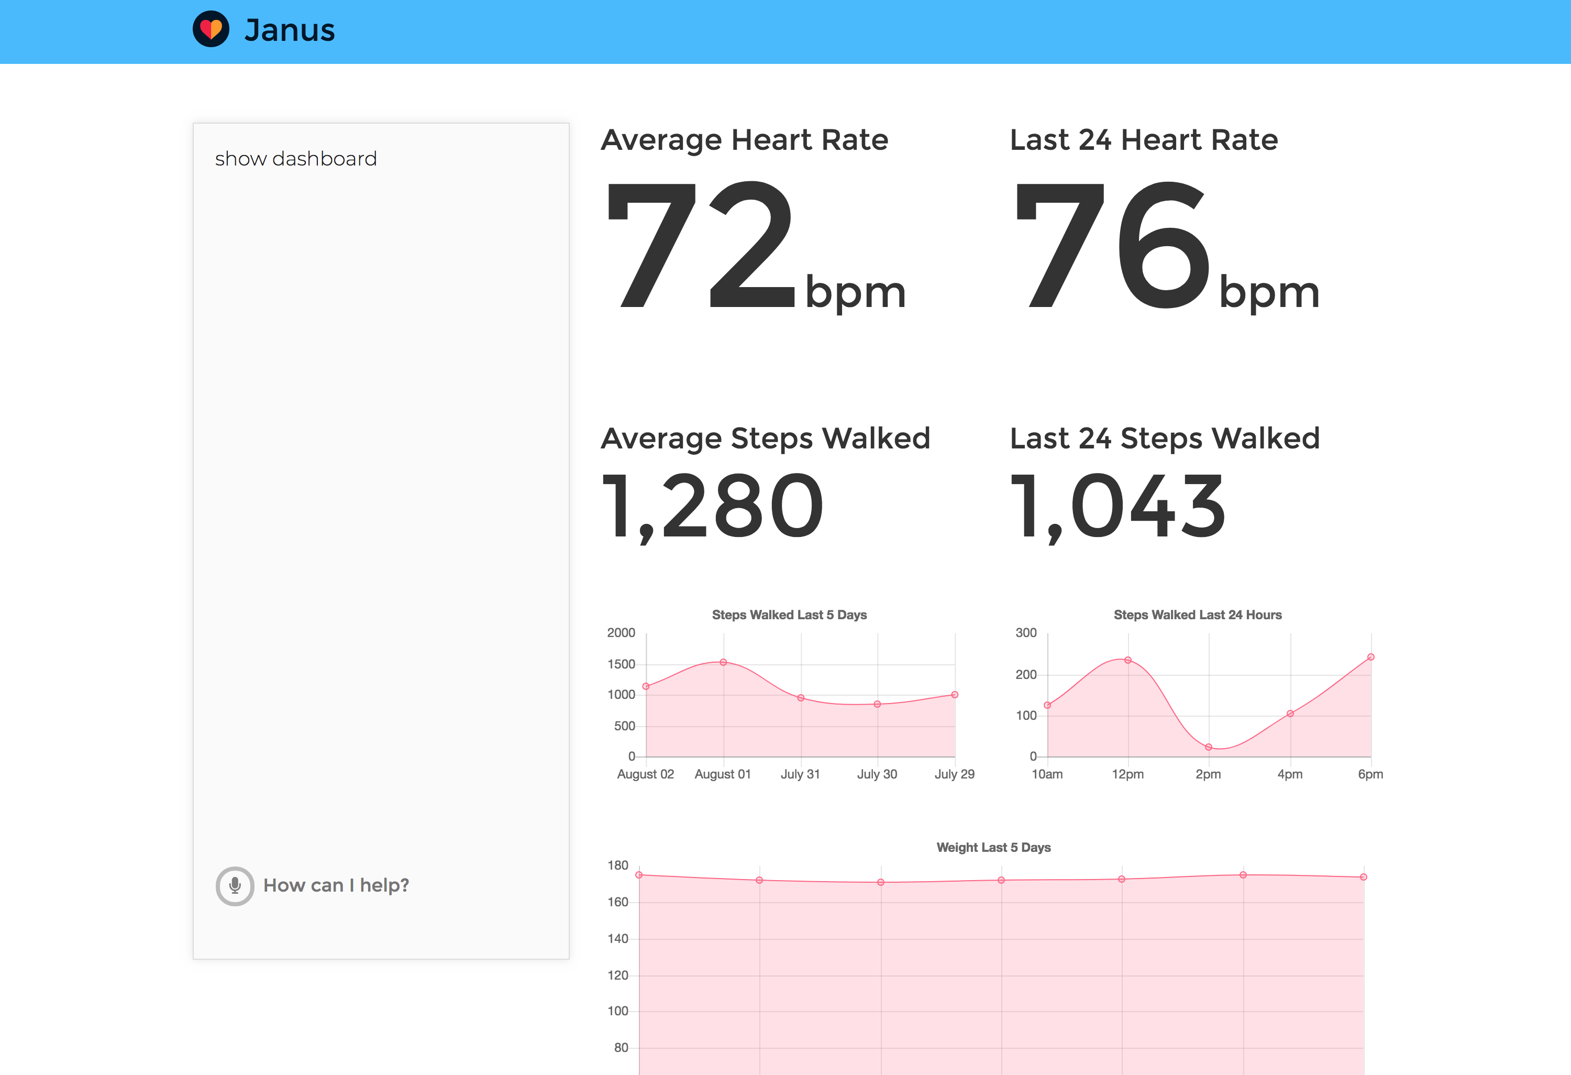This screenshot has height=1075, width=1571.
Task: Click the microphone voice input icon
Action: pos(235,886)
